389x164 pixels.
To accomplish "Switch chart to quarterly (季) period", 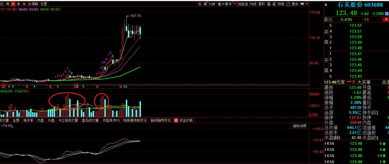I will point(18,4).
